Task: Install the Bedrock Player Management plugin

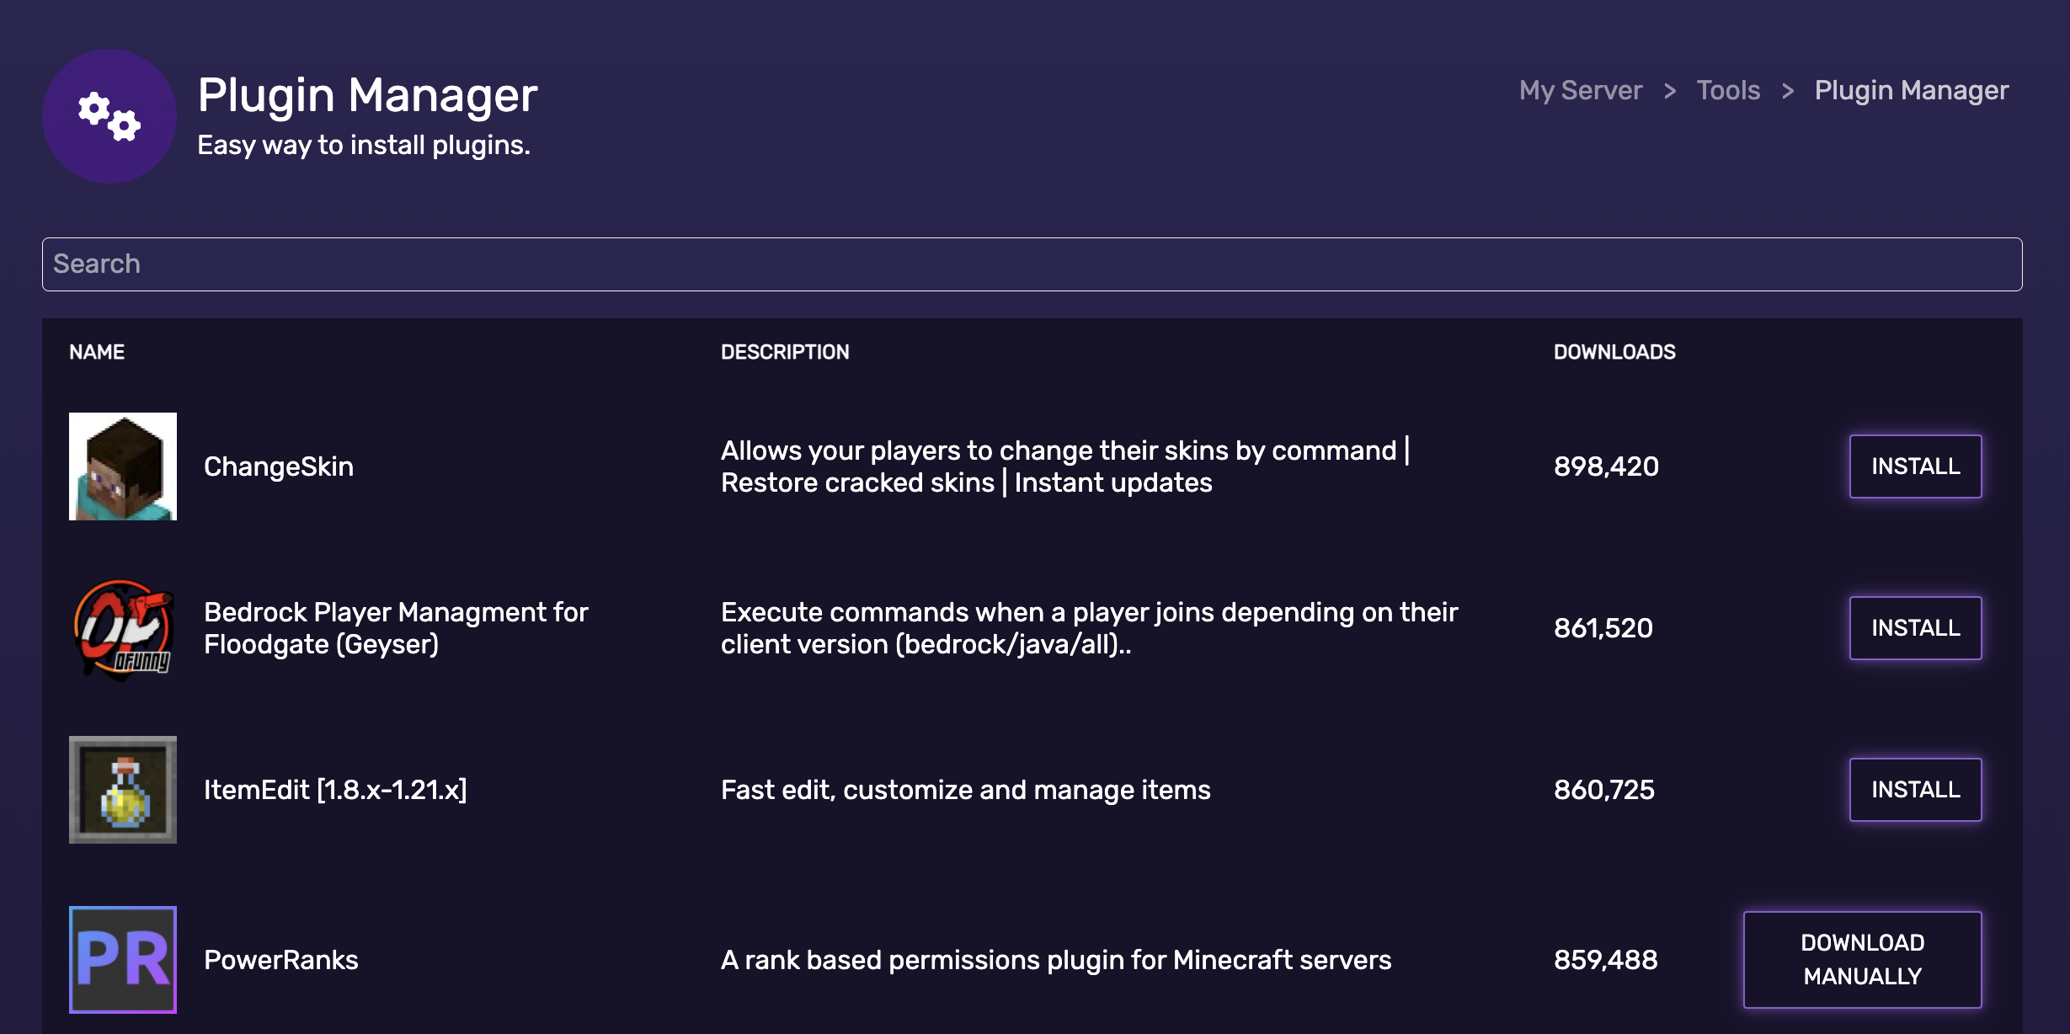Action: (1915, 627)
